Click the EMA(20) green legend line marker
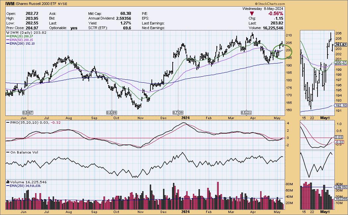 tap(8, 36)
